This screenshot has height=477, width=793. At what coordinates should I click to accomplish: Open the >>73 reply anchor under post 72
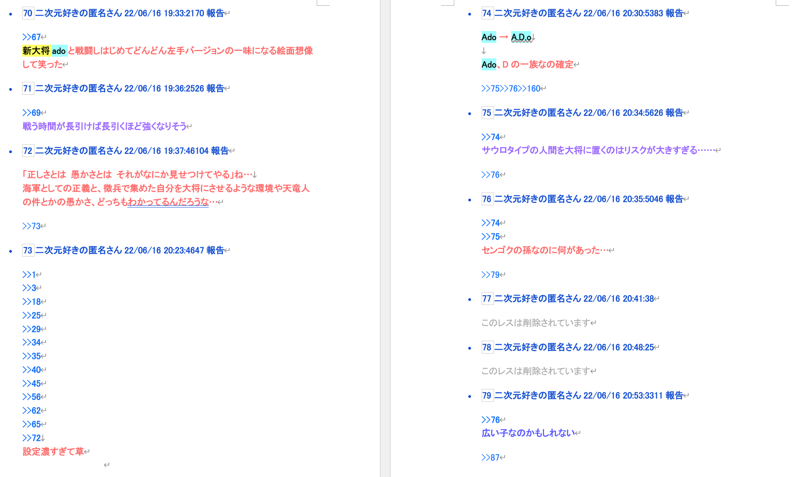tap(31, 226)
